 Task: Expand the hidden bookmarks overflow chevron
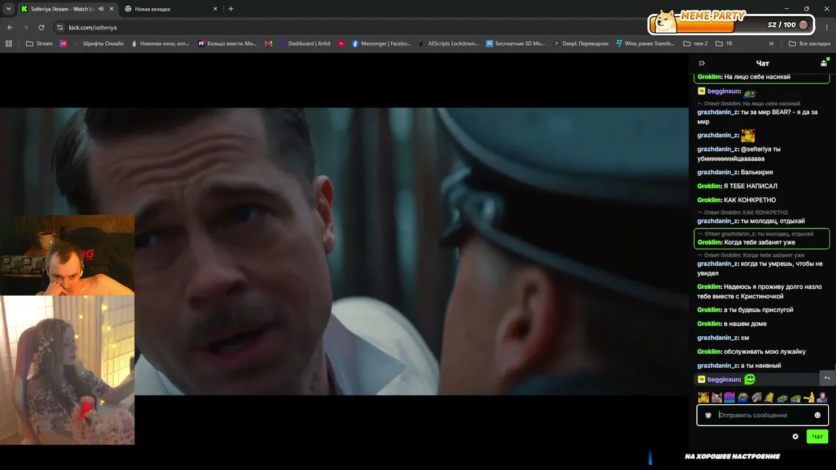(x=771, y=44)
